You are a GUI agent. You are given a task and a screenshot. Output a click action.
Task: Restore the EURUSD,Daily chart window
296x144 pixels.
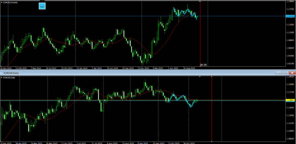pos(285,73)
